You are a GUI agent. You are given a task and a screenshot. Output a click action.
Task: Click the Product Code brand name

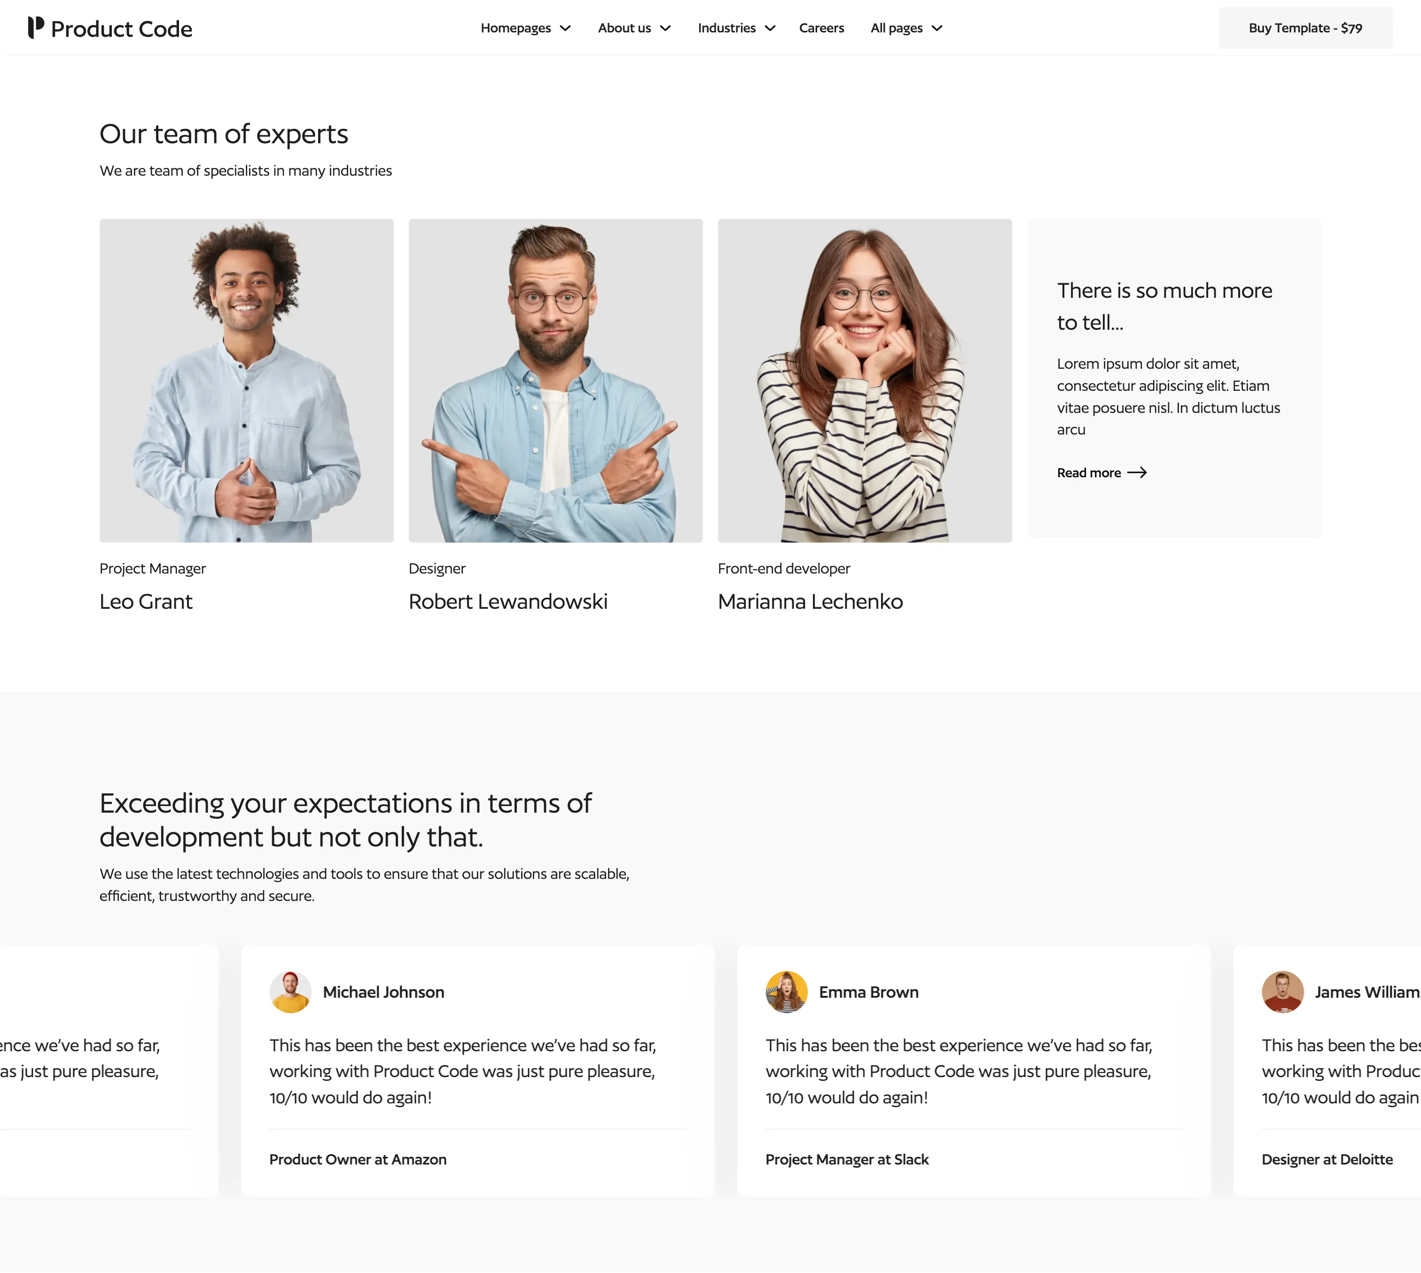click(x=122, y=29)
